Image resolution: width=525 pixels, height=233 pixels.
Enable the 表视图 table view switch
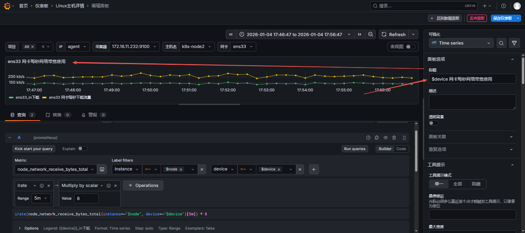click(x=410, y=47)
